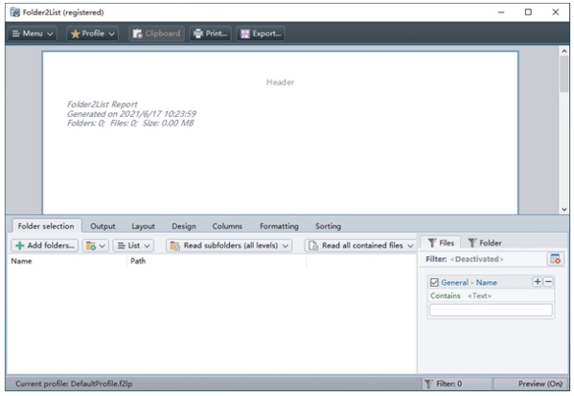The image size is (574, 396).
Task: Switch to the Columns tab
Action: (x=227, y=226)
